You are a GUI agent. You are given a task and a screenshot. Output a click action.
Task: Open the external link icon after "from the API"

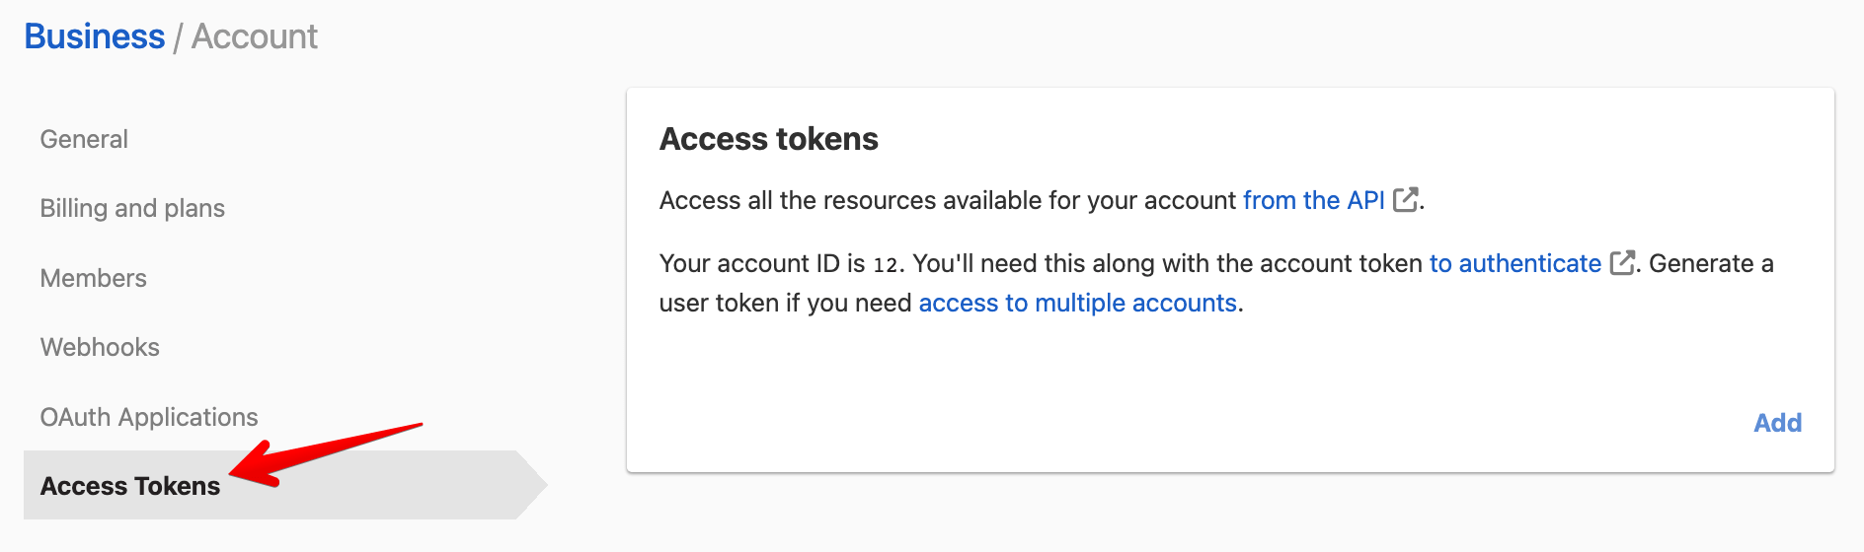pyautogui.click(x=1405, y=200)
